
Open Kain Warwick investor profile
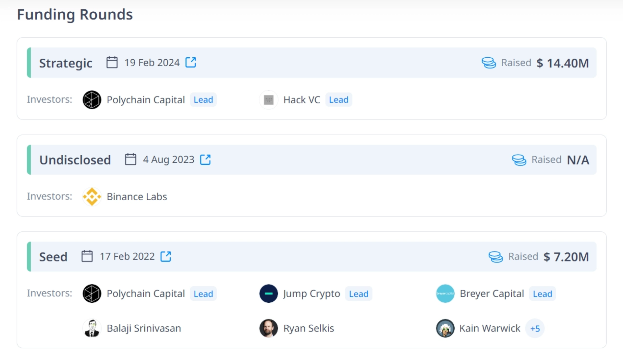click(x=490, y=328)
